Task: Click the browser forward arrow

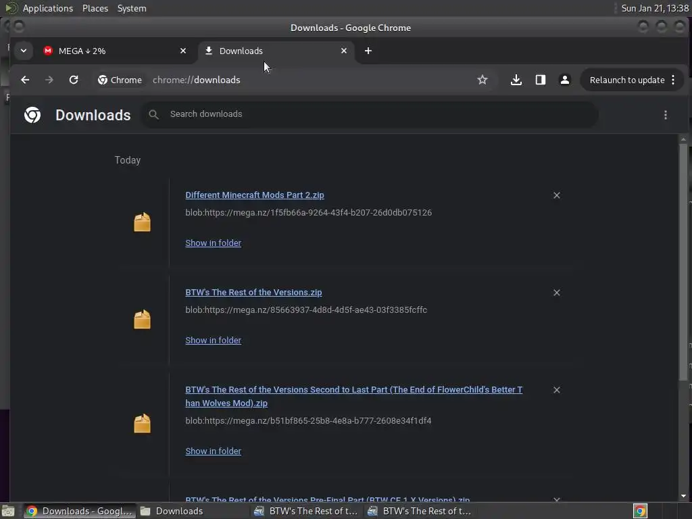Action: (x=49, y=80)
